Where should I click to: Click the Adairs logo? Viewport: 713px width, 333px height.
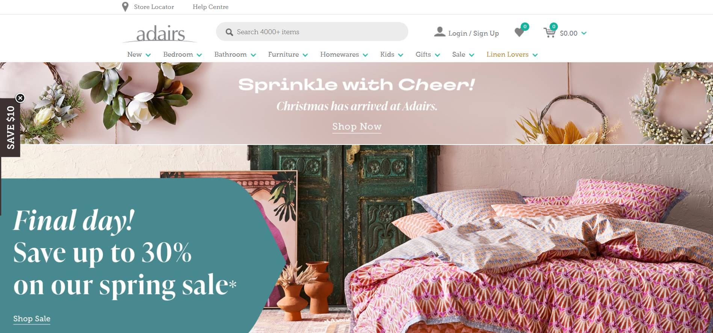point(160,34)
